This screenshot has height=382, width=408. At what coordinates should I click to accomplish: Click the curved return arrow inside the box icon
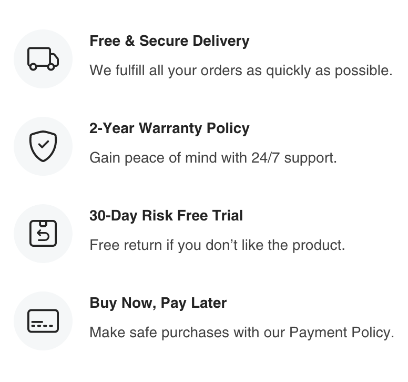pyautogui.click(x=43, y=235)
